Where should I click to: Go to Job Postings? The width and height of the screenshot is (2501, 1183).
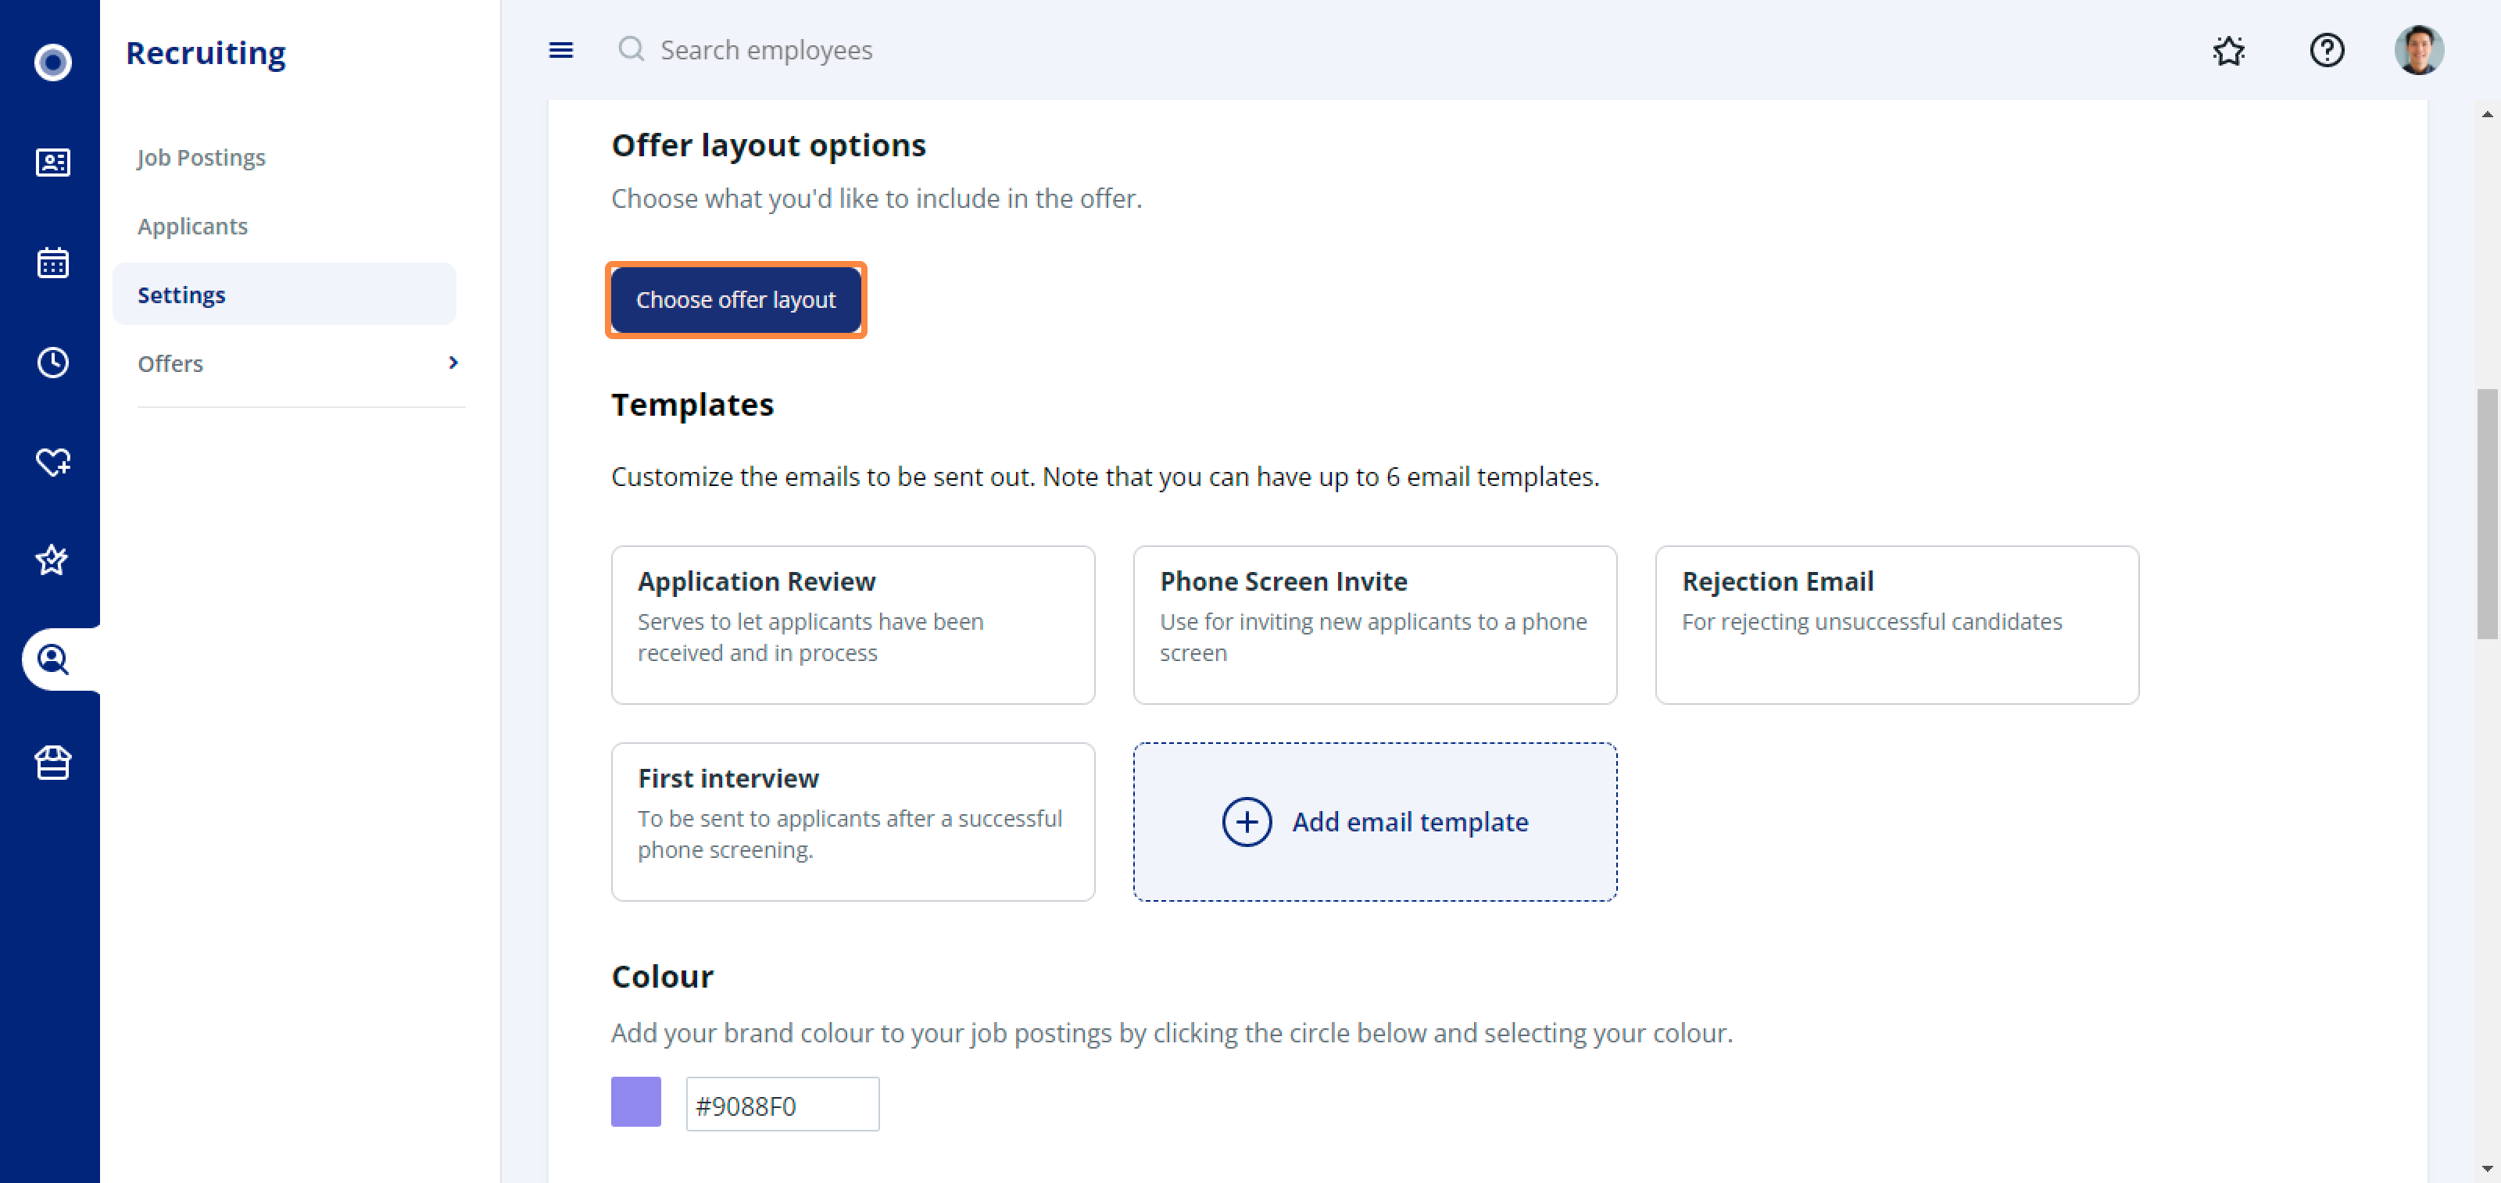click(x=201, y=157)
